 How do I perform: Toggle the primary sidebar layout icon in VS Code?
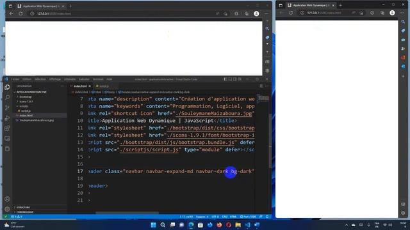tap(225, 79)
